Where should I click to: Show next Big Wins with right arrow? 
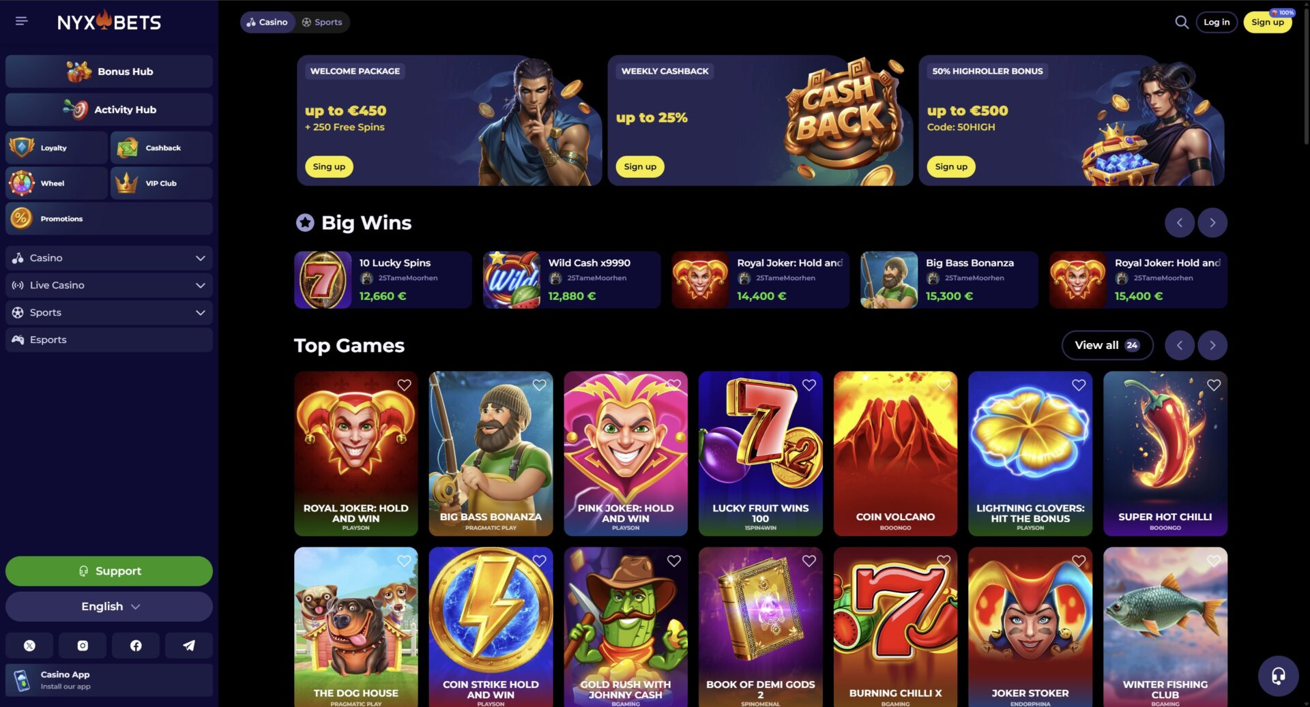[x=1212, y=222]
